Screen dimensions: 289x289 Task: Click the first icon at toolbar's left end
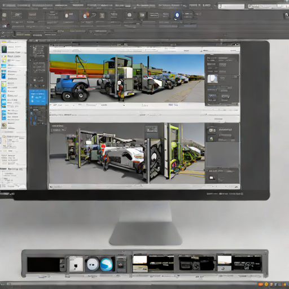point(4,15)
